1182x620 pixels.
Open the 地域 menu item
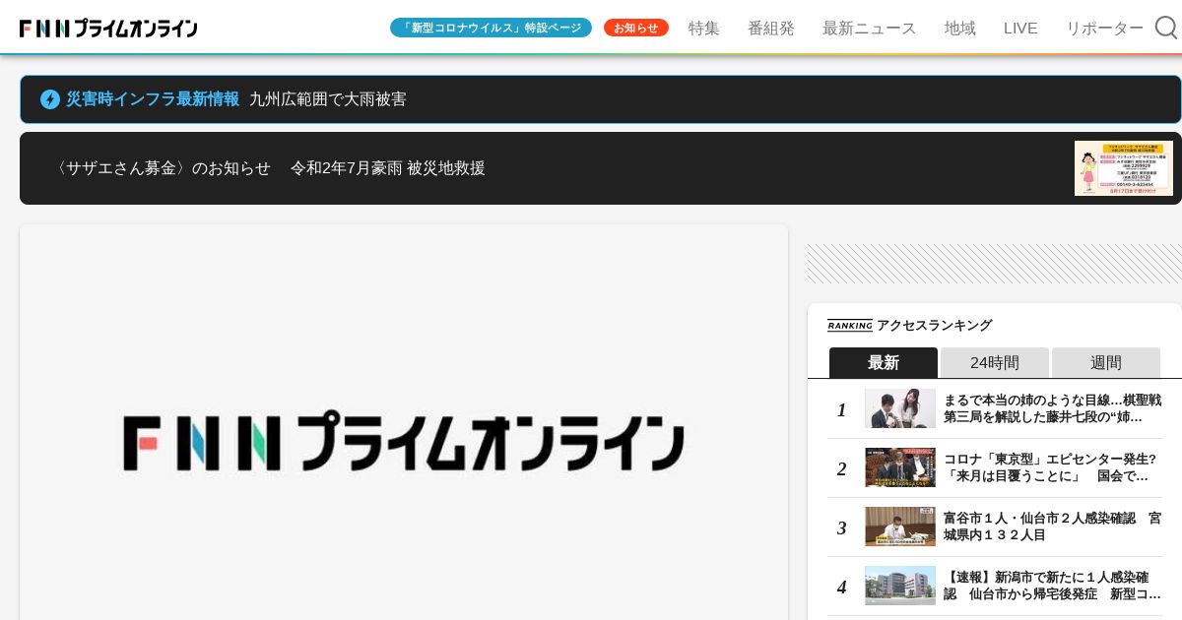pyautogui.click(x=960, y=29)
